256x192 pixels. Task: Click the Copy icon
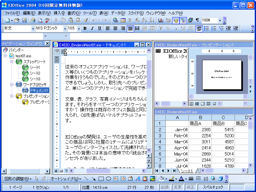(63, 20)
